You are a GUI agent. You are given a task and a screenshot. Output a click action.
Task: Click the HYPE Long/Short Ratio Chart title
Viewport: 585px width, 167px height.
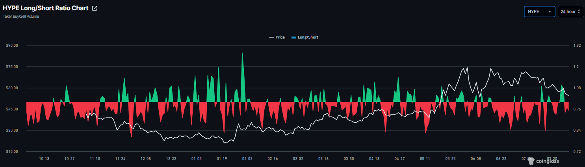point(46,8)
